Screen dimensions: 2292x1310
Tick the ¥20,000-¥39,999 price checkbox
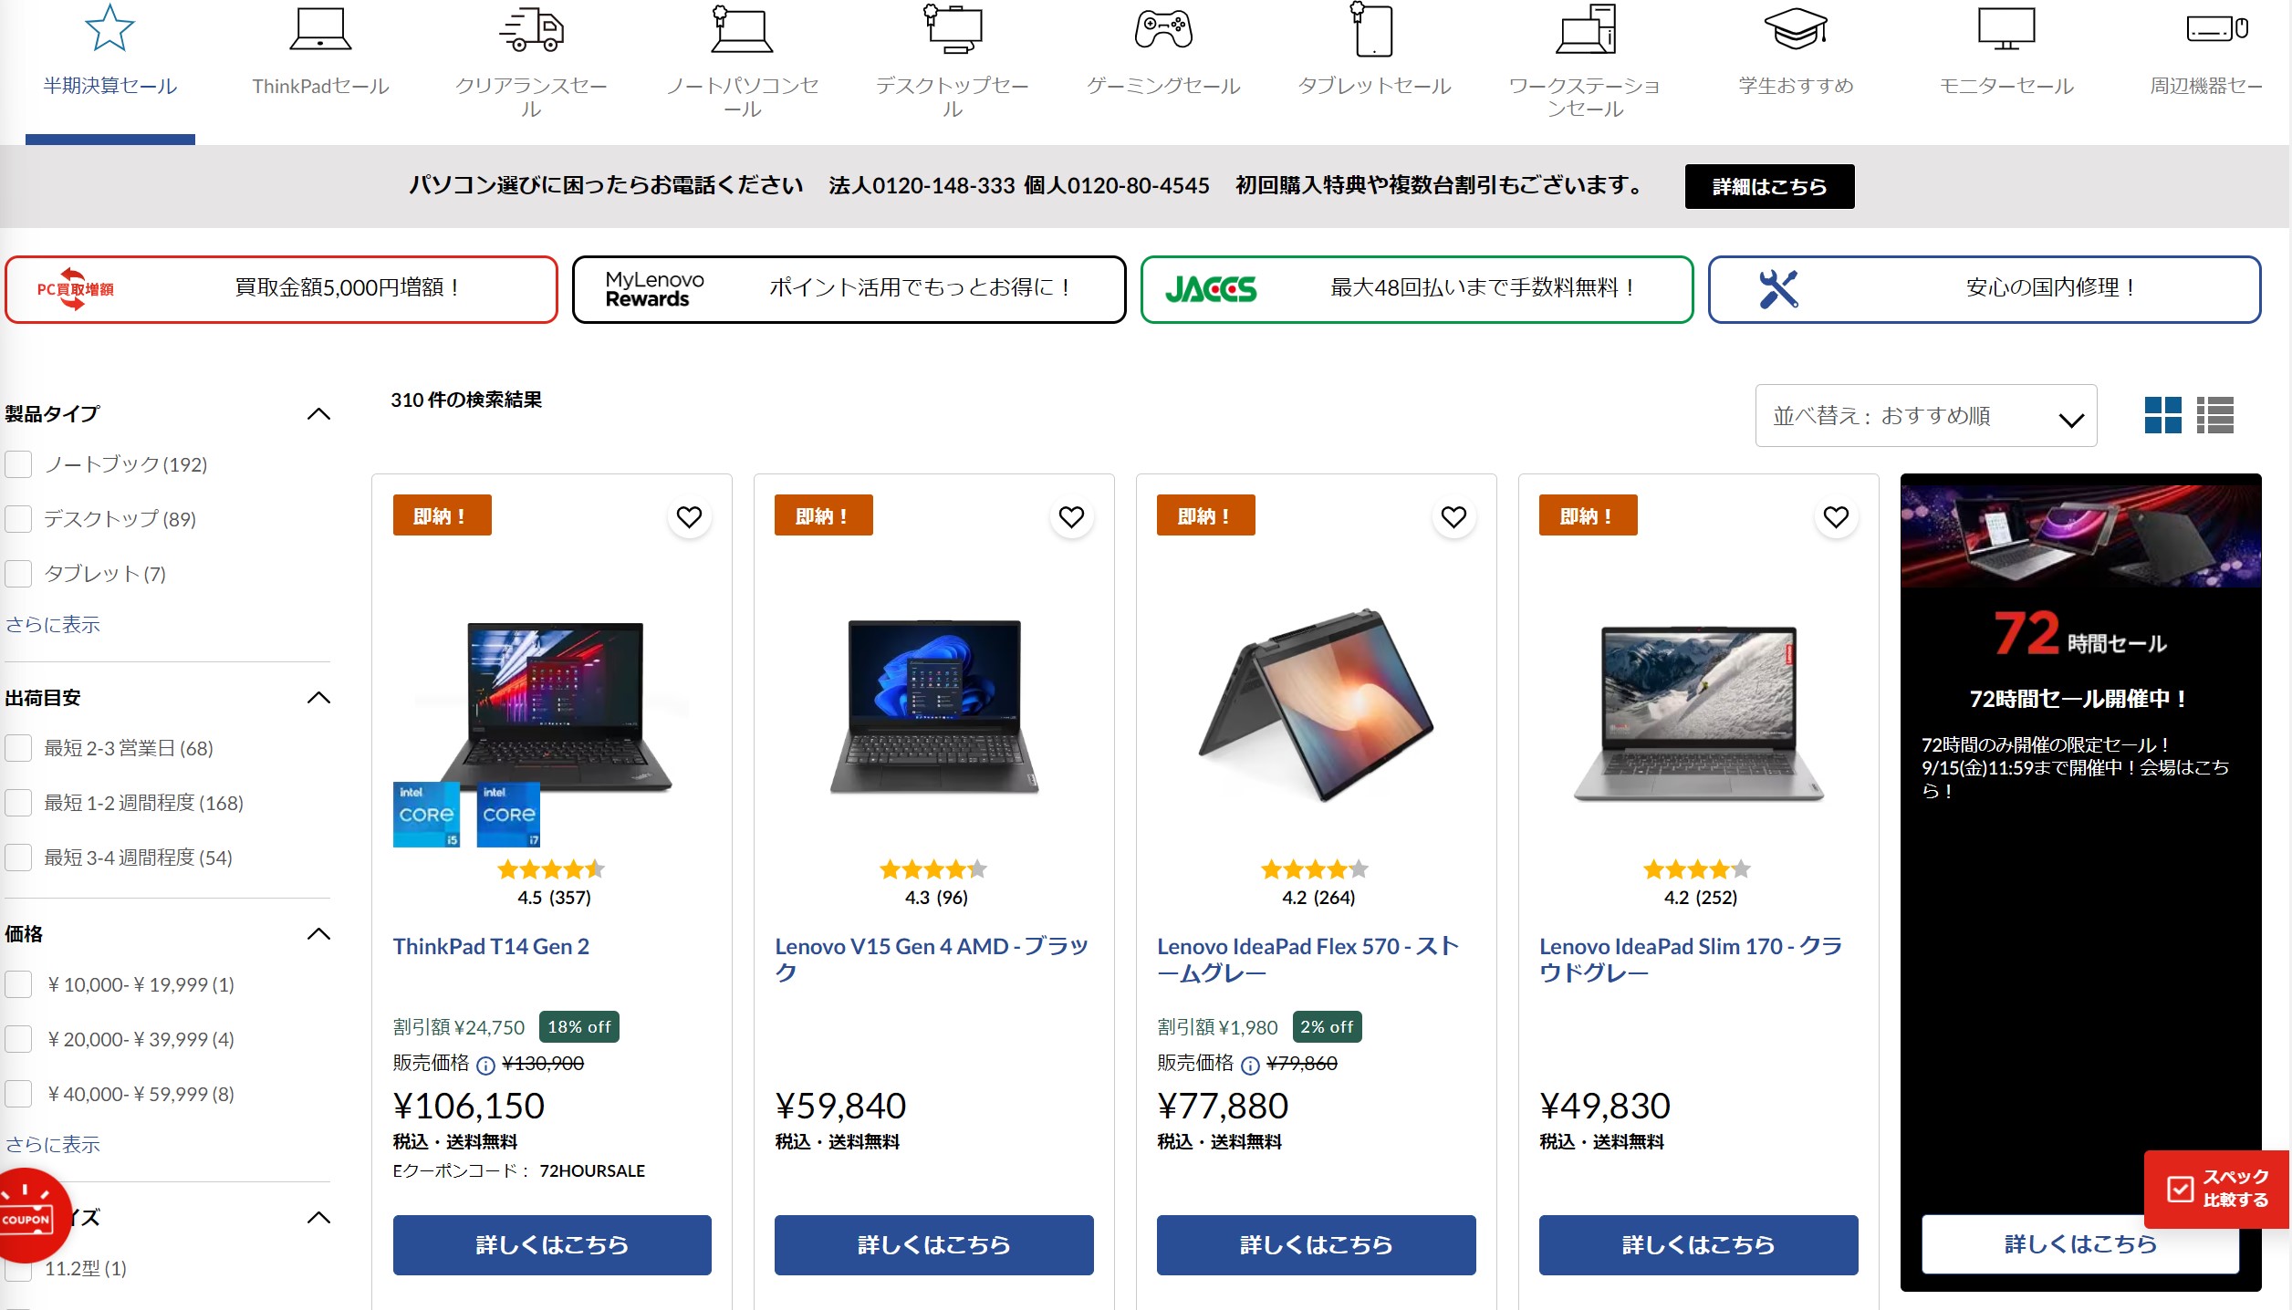pyautogui.click(x=19, y=1039)
